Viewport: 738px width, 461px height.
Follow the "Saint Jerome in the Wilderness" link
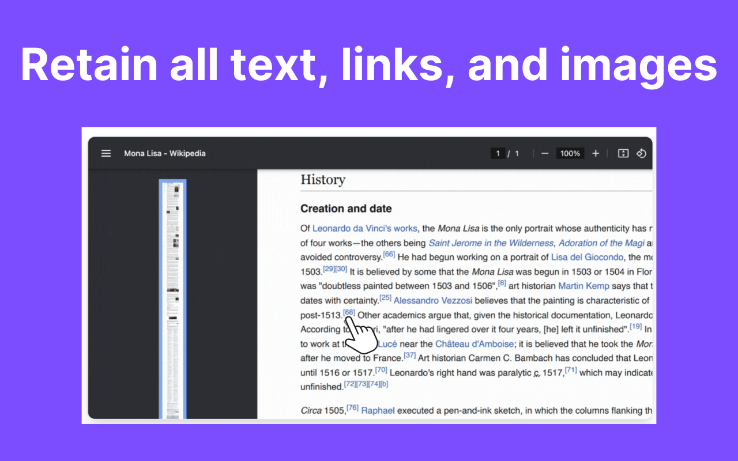[491, 243]
